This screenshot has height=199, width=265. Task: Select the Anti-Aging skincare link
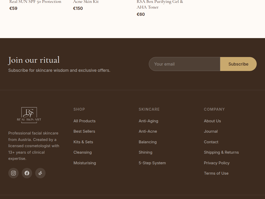click(x=148, y=121)
